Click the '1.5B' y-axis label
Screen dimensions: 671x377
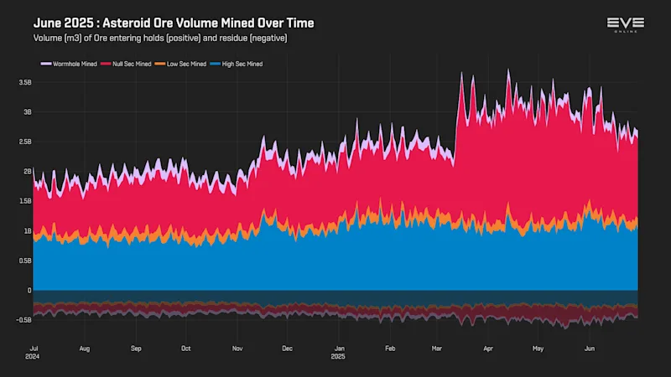tap(25, 201)
